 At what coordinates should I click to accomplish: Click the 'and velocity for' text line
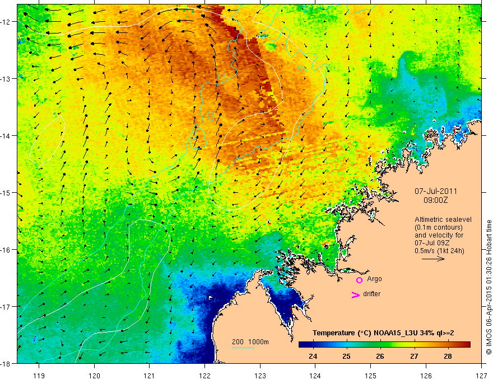click(439, 235)
